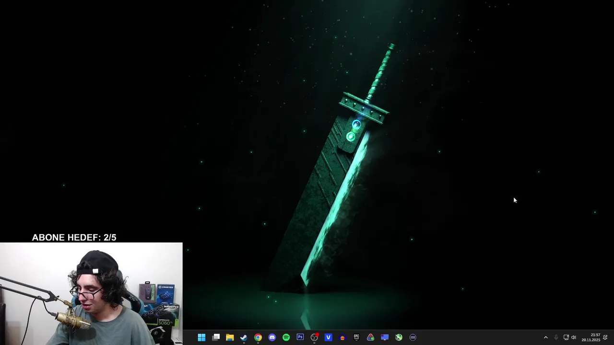Viewport: 614px width, 345px height.
Task: Open the green orb app icon
Action: 399,337
